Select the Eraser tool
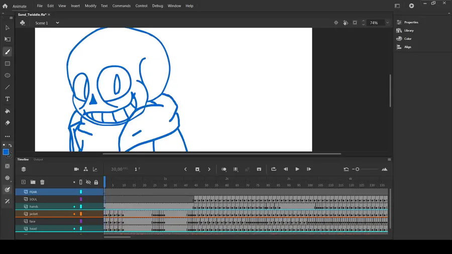Viewport: 452px width, 254px height. (8, 123)
